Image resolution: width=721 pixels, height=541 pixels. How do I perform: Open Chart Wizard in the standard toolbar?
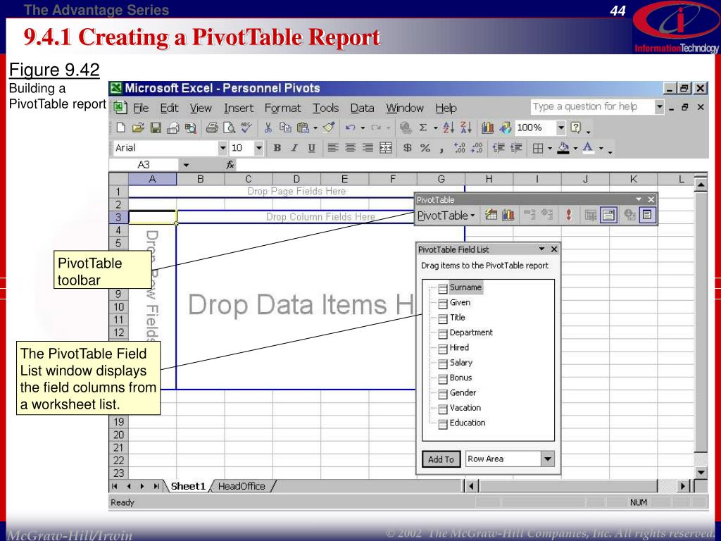coord(487,128)
